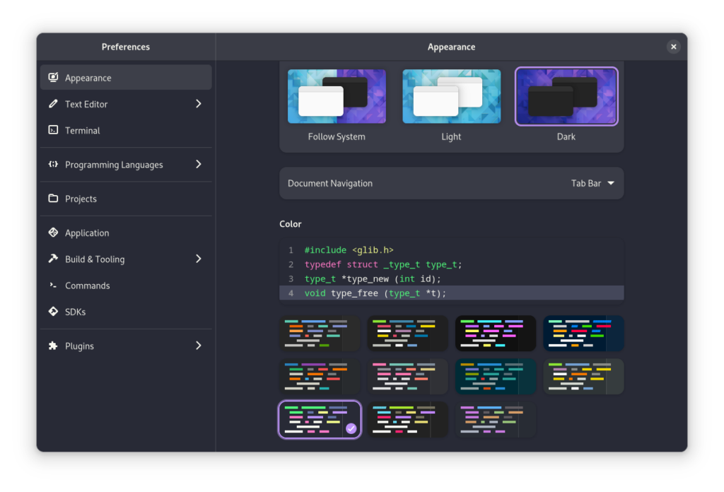Open the Document Navigation Tab Bar dropdown
The image size is (724, 492).
(592, 183)
